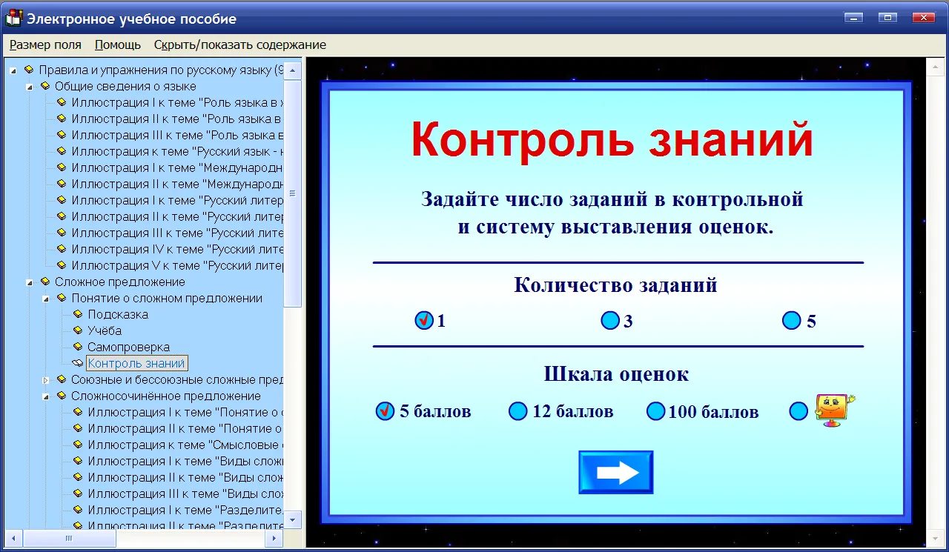The height and width of the screenshot is (552, 949).
Task: Click the icon of "Иллюстрация III к теме Виды слож"
Action: pyautogui.click(x=78, y=493)
